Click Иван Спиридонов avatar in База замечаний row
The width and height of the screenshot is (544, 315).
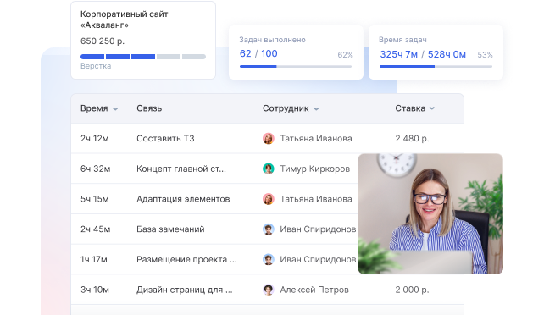pyautogui.click(x=268, y=229)
